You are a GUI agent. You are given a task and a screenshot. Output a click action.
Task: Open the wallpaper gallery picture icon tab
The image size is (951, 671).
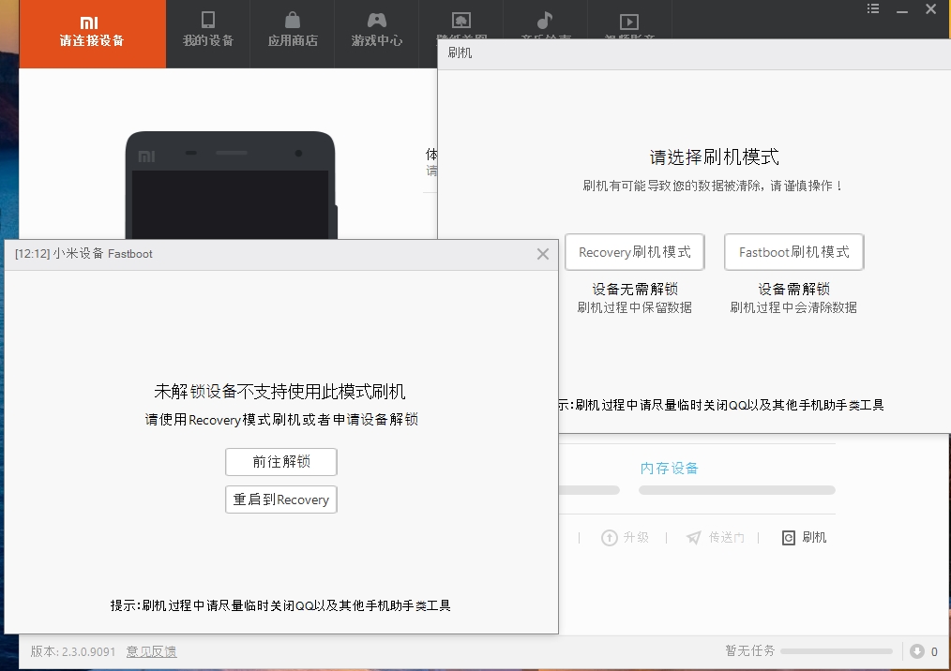[460, 22]
